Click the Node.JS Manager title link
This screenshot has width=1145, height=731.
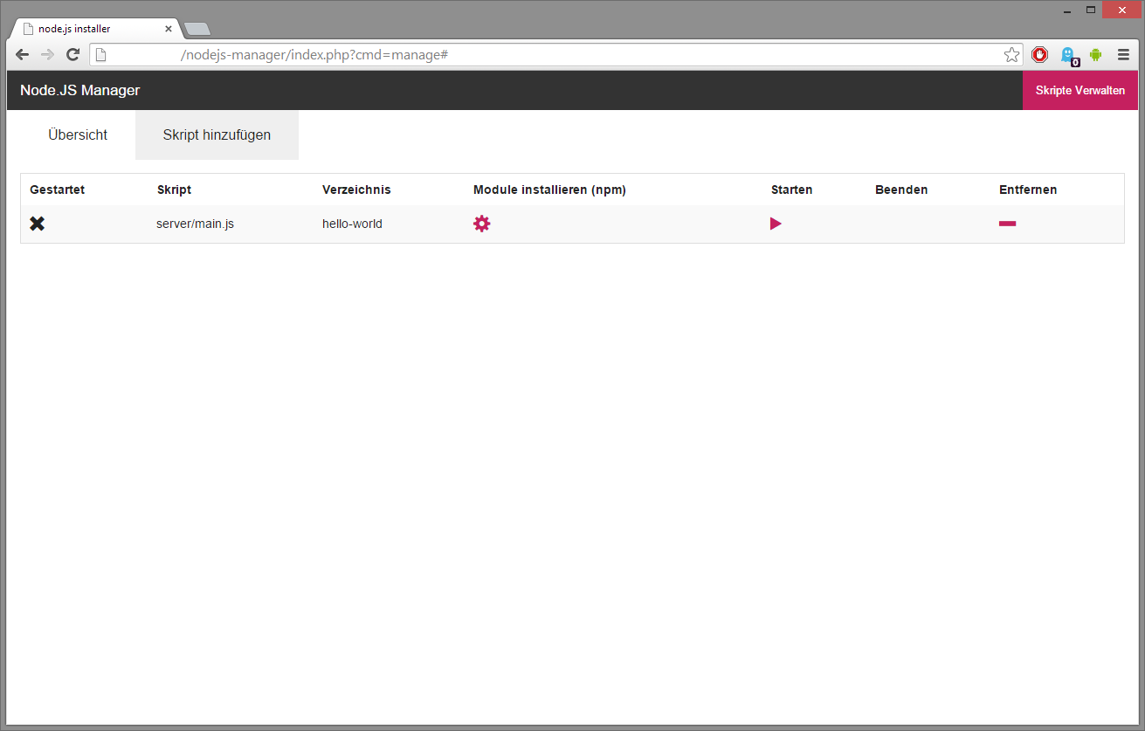(x=79, y=90)
